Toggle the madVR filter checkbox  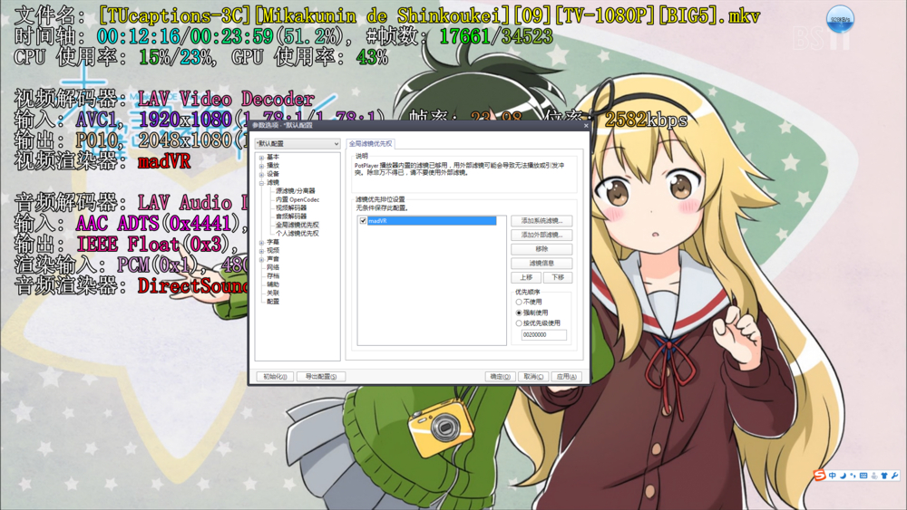363,221
